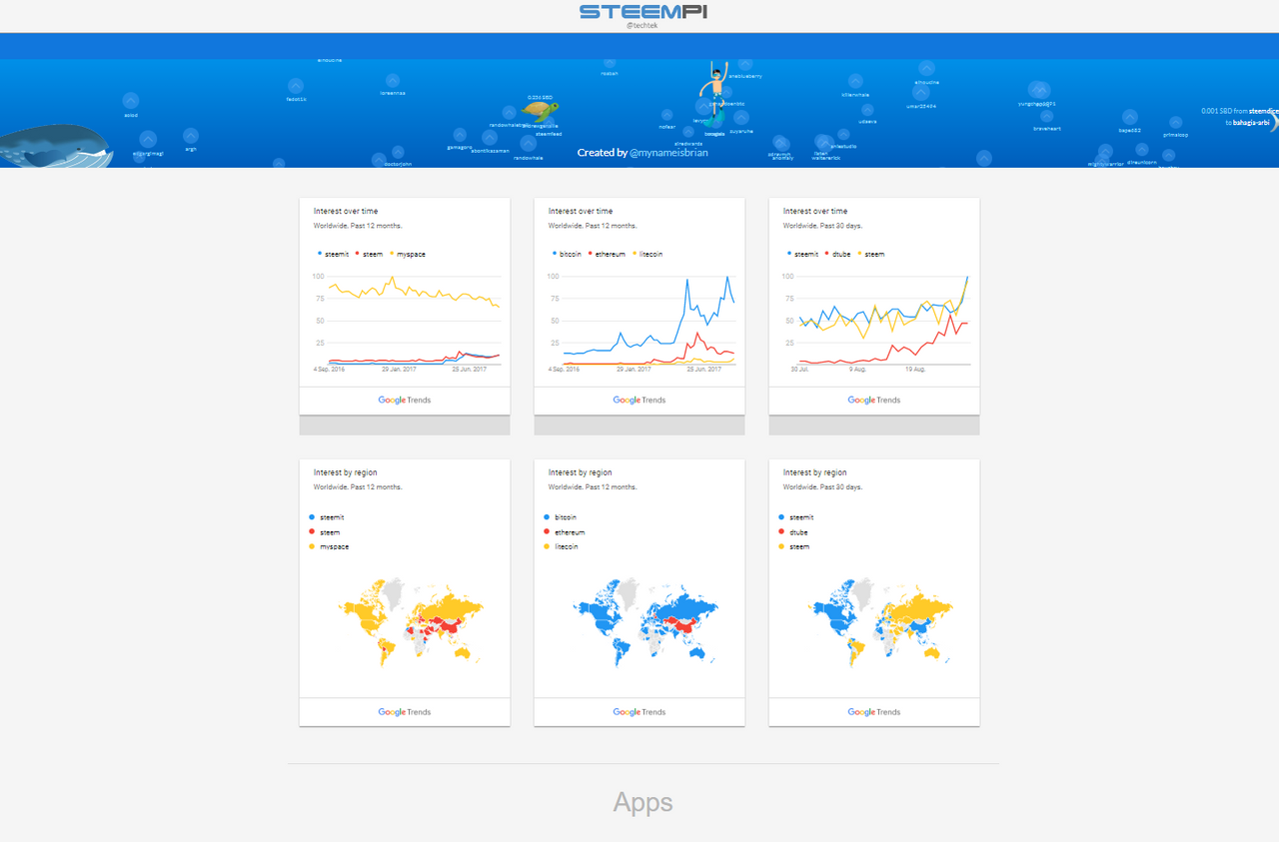
Task: Click the SteemPi logo in the header
Action: coord(643,12)
